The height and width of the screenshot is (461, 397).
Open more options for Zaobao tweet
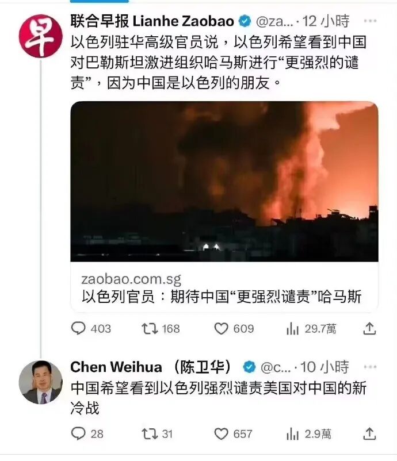(x=370, y=21)
